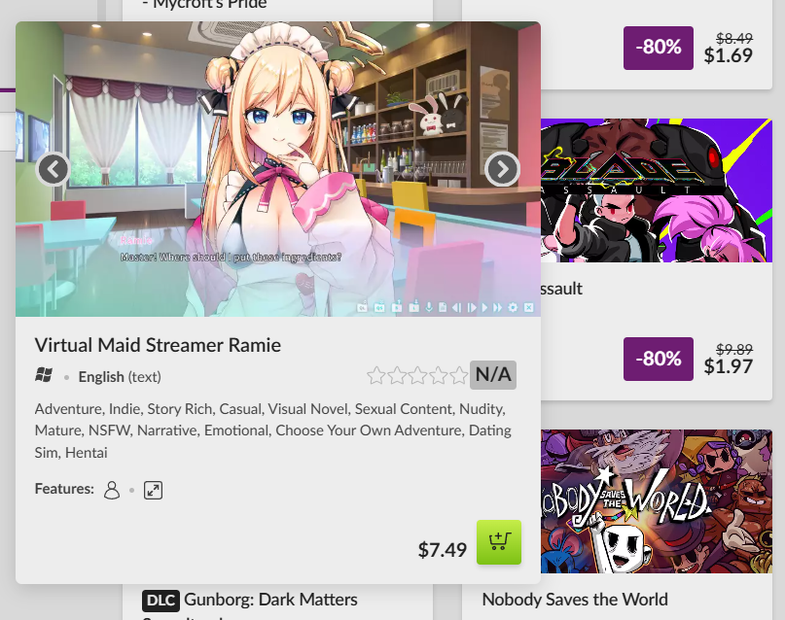
Task: Add Virtual Maid Streamer Ramie to cart
Action: click(x=499, y=542)
